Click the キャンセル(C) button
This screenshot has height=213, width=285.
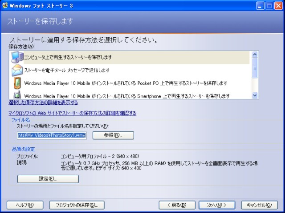point(259,205)
